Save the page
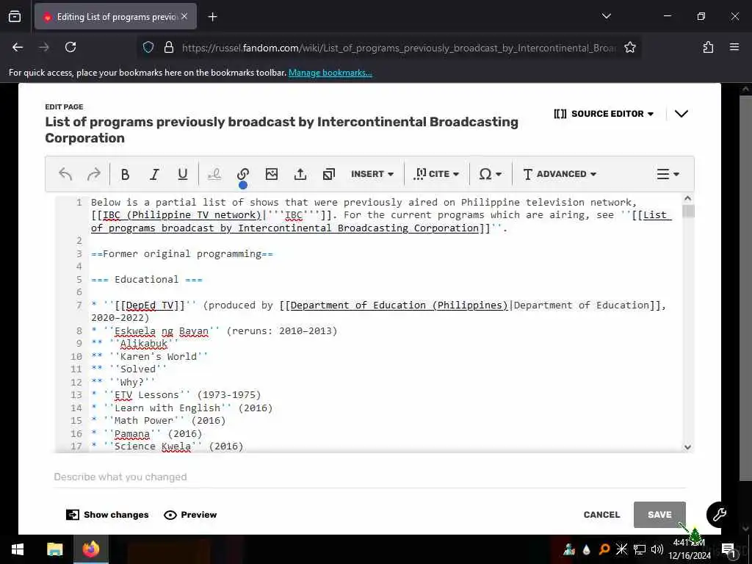 click(x=659, y=515)
